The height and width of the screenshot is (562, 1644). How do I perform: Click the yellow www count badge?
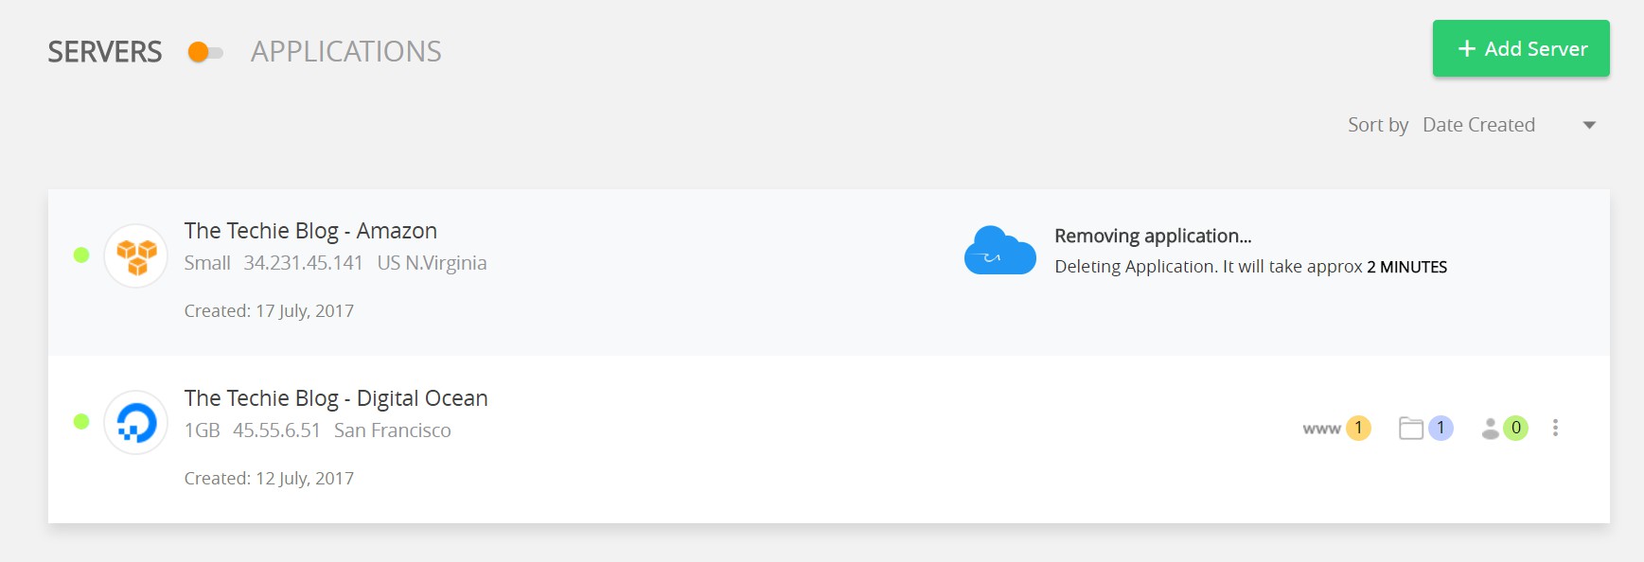pyautogui.click(x=1358, y=428)
